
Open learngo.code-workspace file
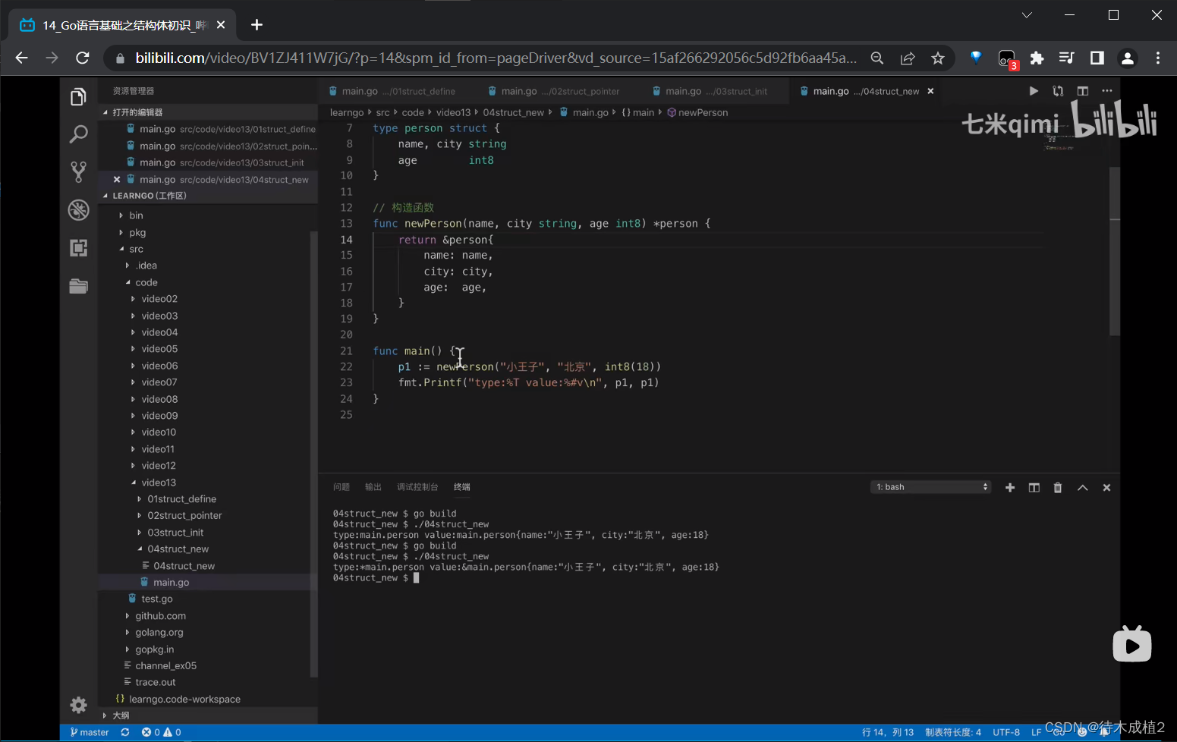point(184,700)
